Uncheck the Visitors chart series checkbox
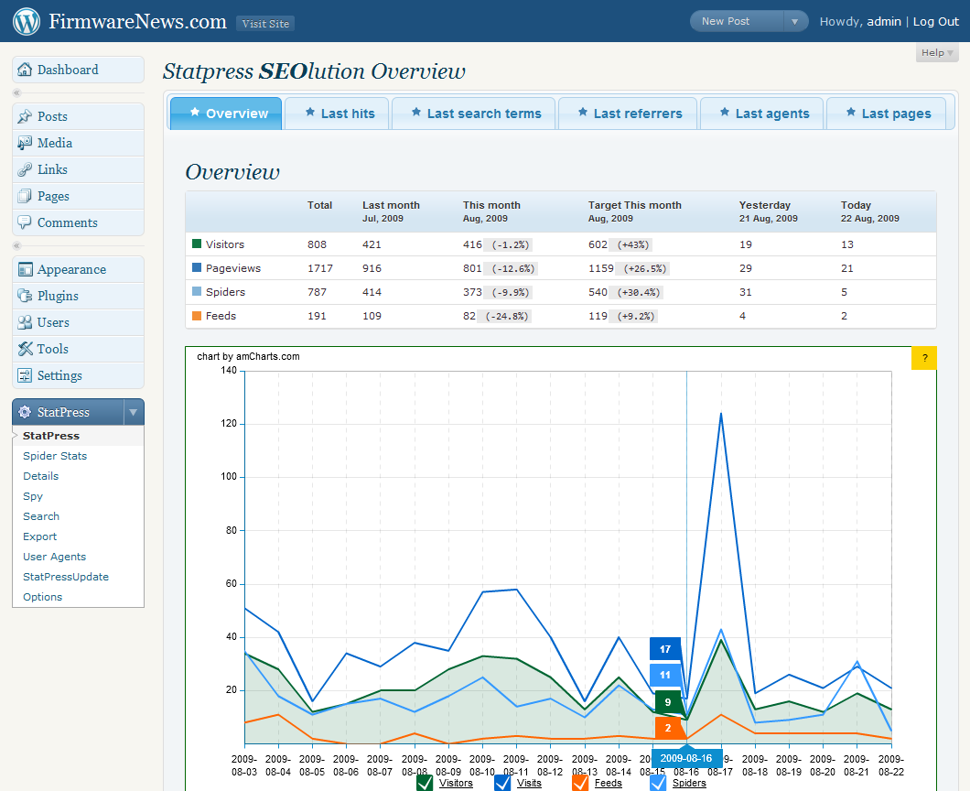Viewport: 970px width, 791px height. (x=425, y=783)
